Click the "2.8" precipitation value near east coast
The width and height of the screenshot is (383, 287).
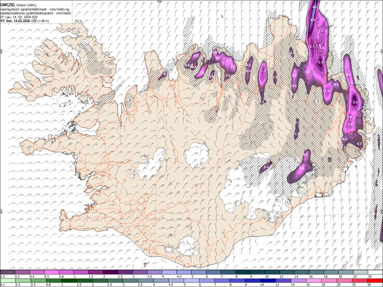click(x=355, y=102)
